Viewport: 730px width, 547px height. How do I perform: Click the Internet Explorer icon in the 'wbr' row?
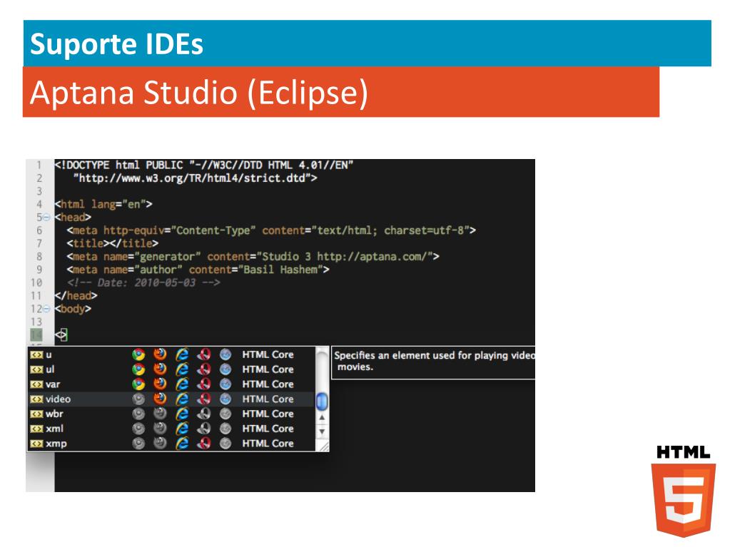tap(181, 414)
